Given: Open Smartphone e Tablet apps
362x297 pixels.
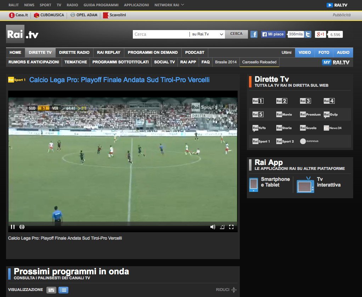Looking at the screenshot, I should pyautogui.click(x=270, y=184).
